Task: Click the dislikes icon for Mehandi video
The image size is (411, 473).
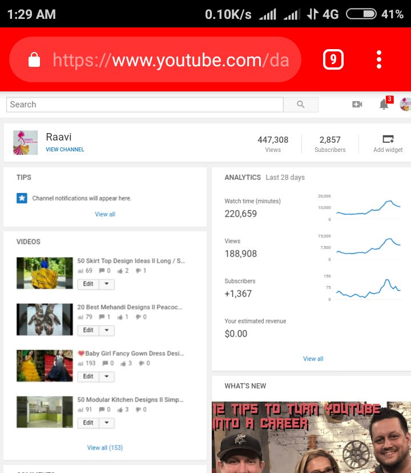Action: pos(138,317)
